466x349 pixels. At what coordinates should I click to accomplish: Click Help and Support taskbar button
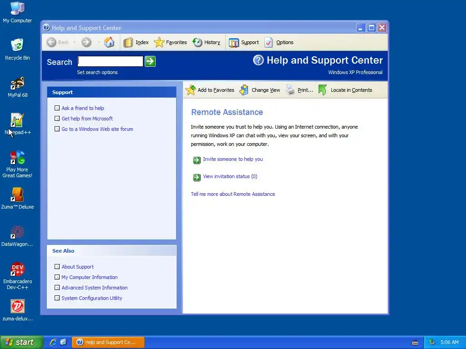tap(108, 342)
